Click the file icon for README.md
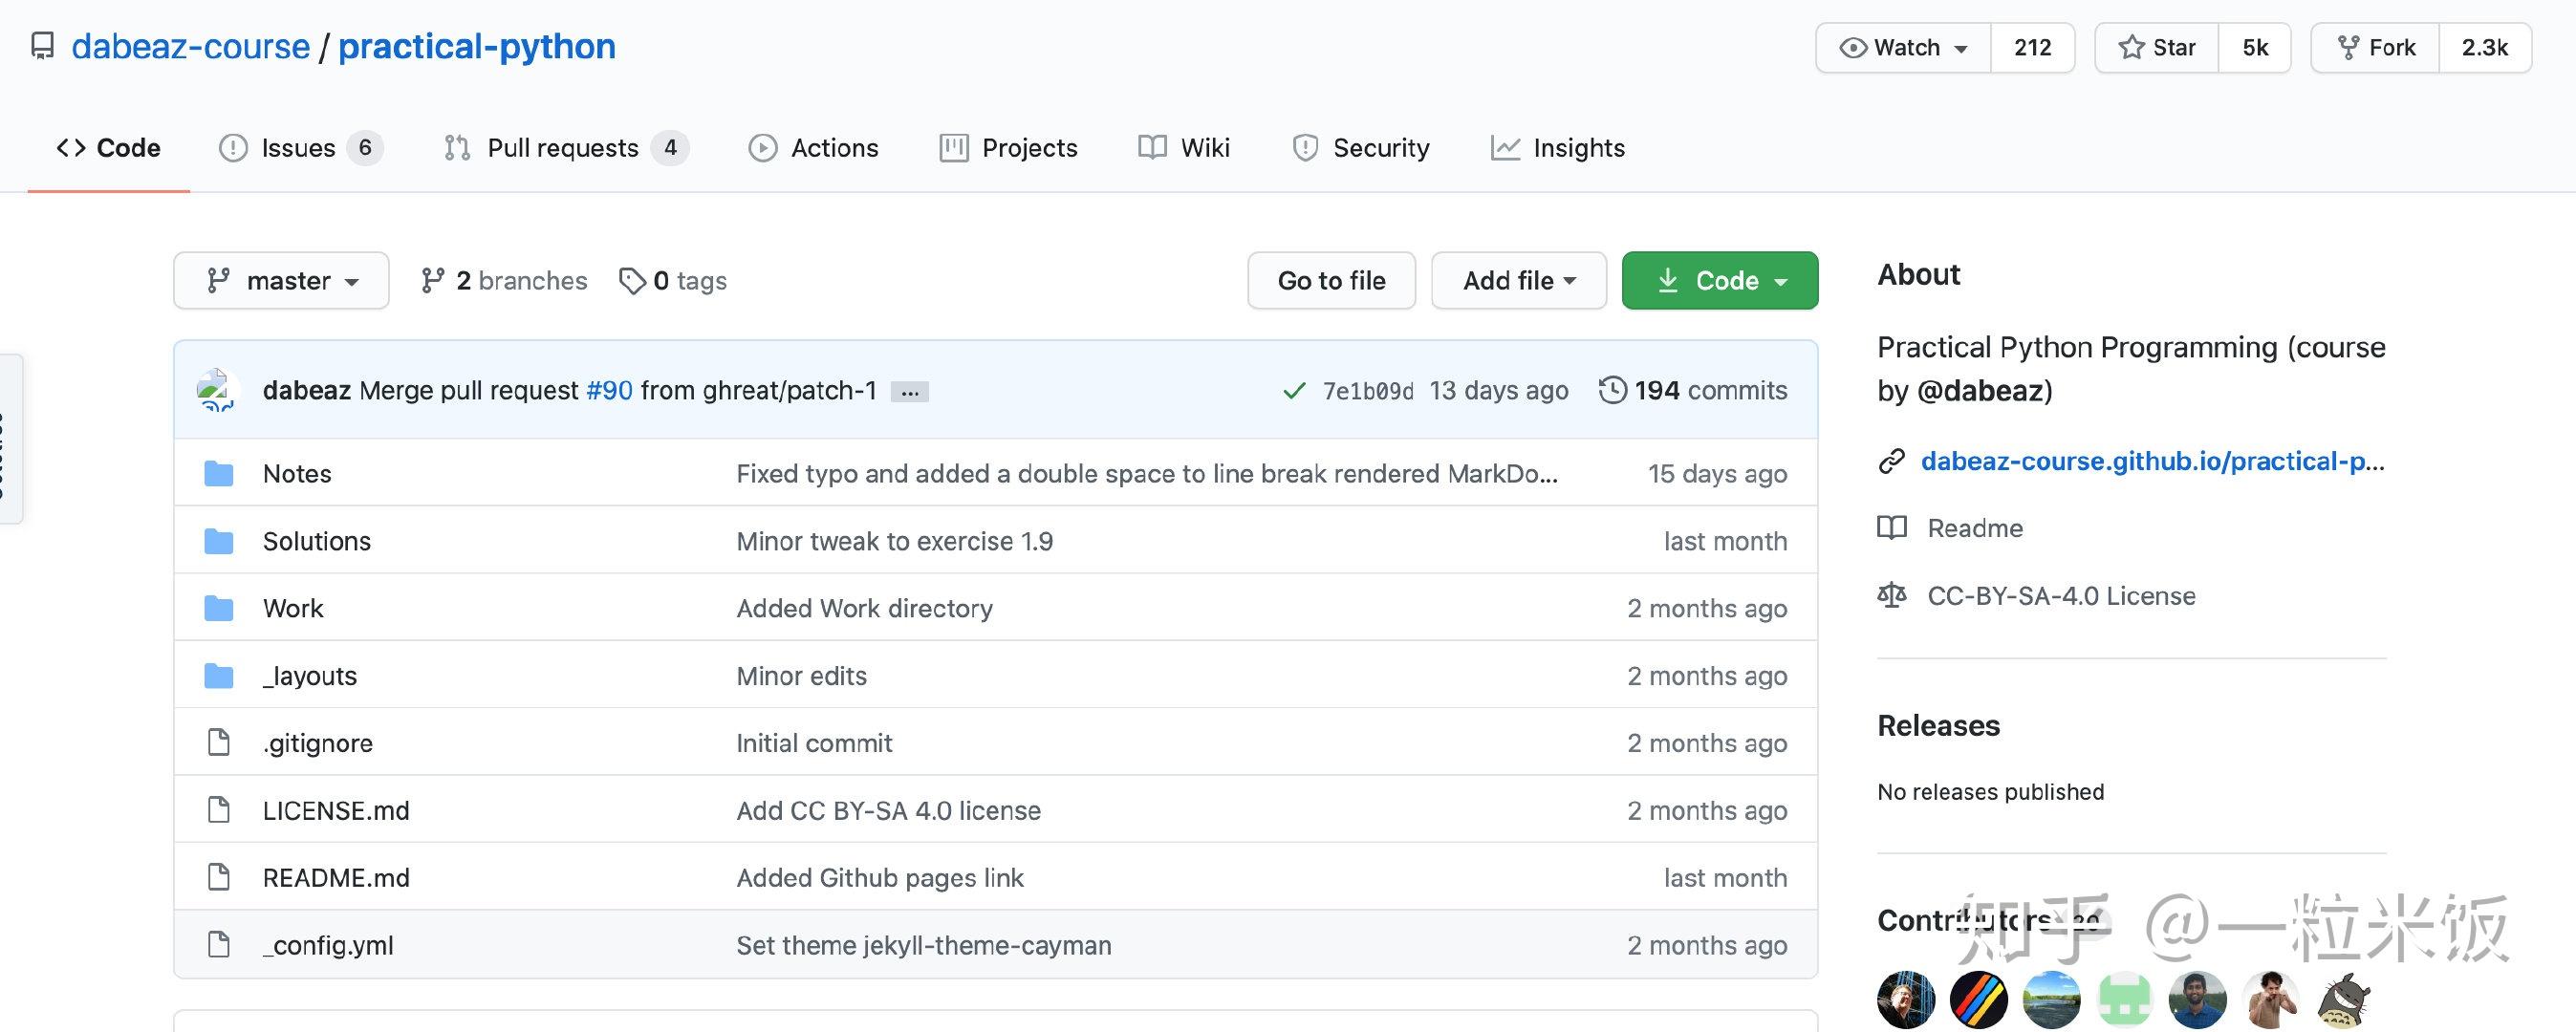 pos(218,878)
